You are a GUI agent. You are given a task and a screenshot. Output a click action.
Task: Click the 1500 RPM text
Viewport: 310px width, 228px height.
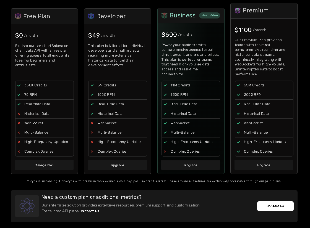(179, 95)
